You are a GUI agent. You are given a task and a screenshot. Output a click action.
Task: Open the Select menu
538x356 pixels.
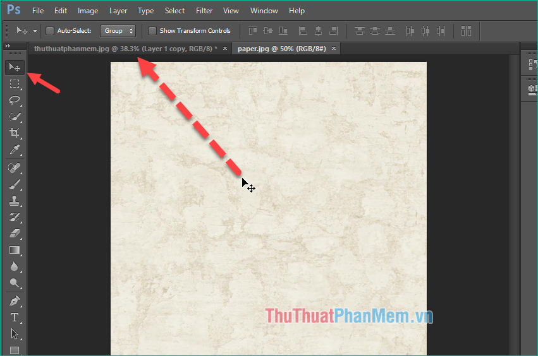click(x=174, y=11)
